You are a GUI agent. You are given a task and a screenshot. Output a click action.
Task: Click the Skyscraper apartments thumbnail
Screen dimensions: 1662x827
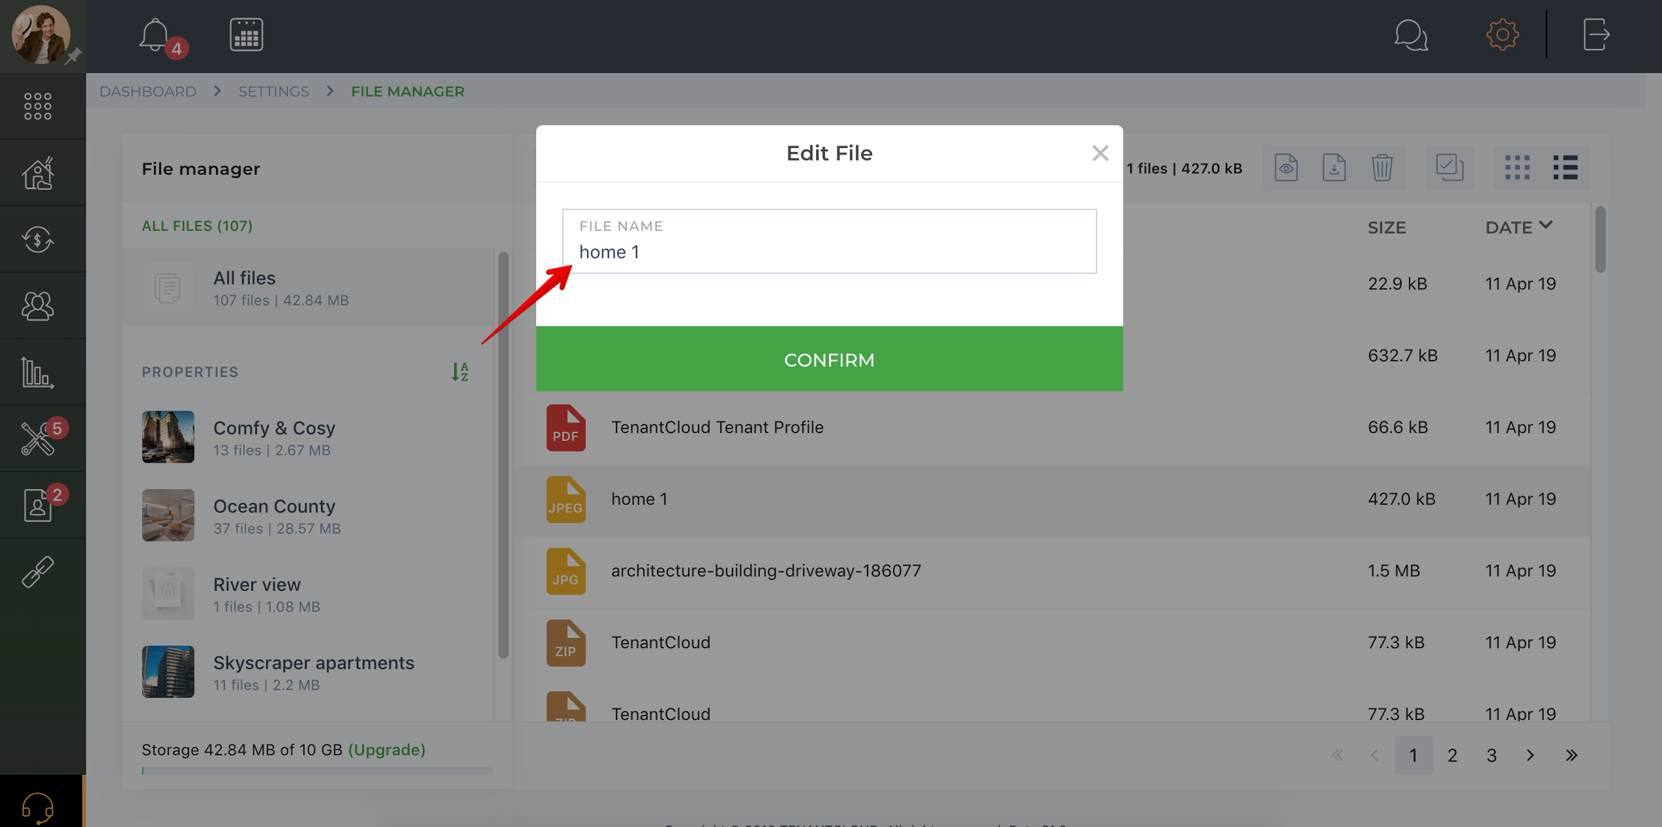[x=168, y=672]
